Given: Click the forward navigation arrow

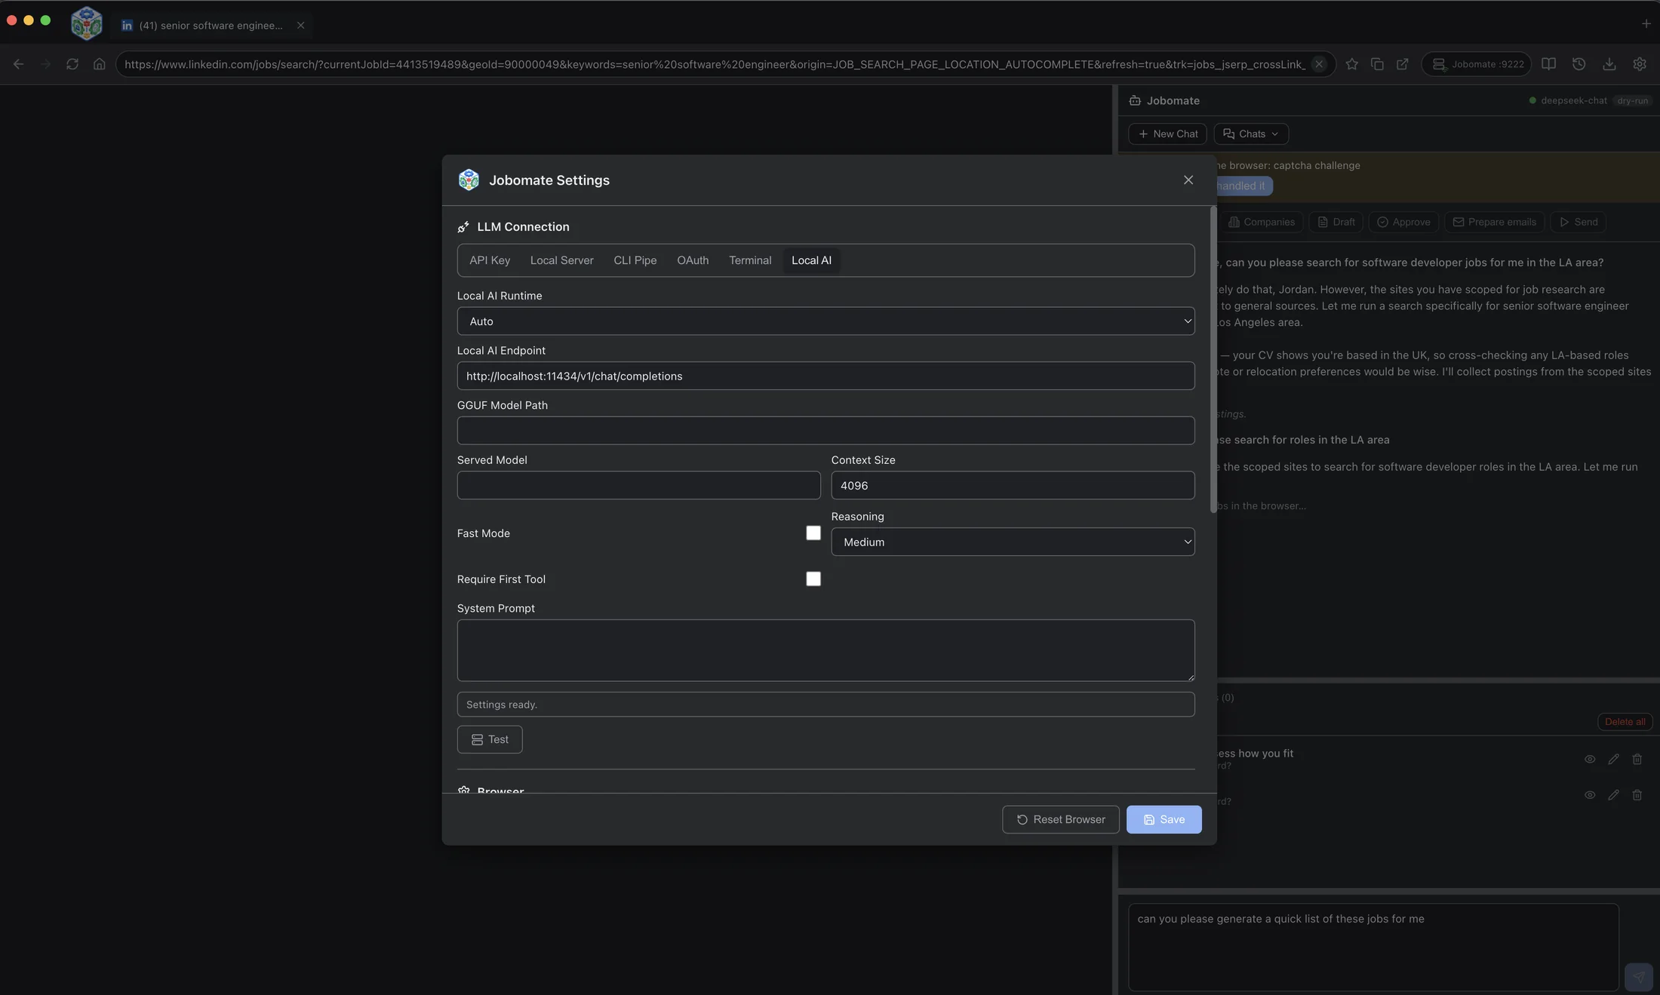Looking at the screenshot, I should 45,64.
